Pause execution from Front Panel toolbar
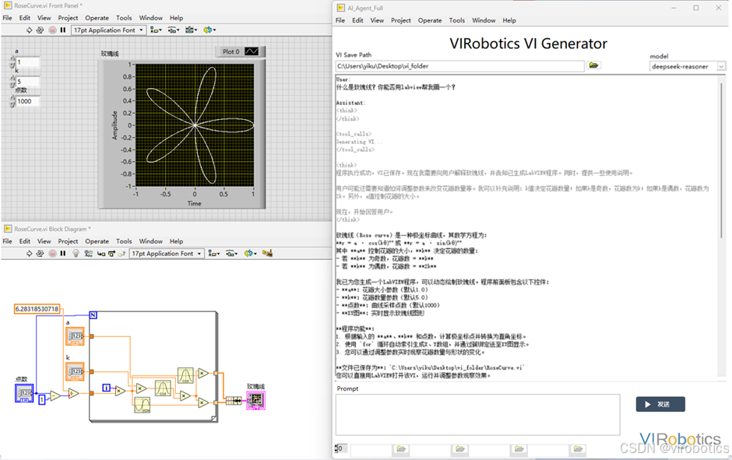This screenshot has height=460, width=732. pos(63,30)
